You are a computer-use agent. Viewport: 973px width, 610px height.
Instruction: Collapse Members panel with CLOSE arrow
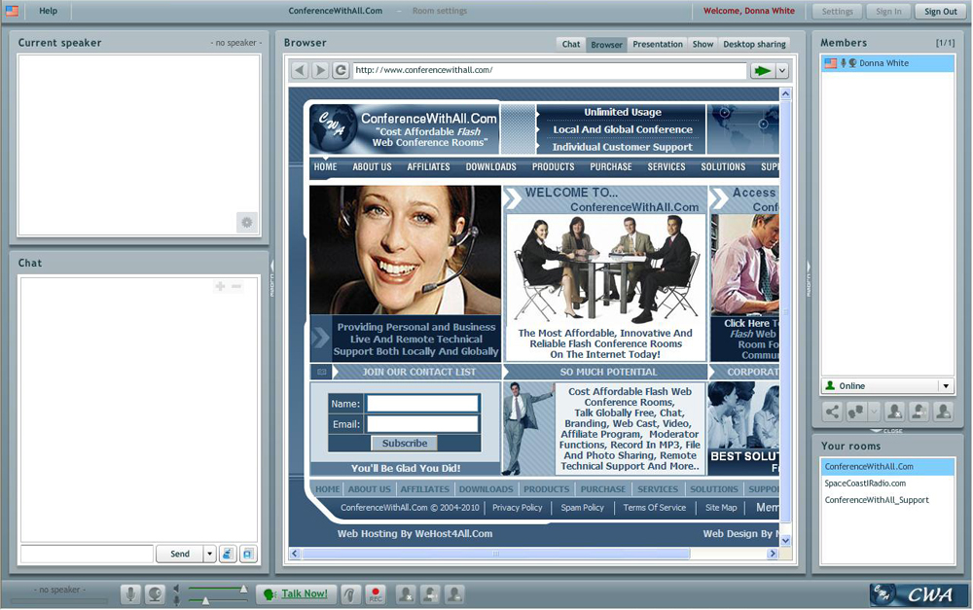[886, 431]
